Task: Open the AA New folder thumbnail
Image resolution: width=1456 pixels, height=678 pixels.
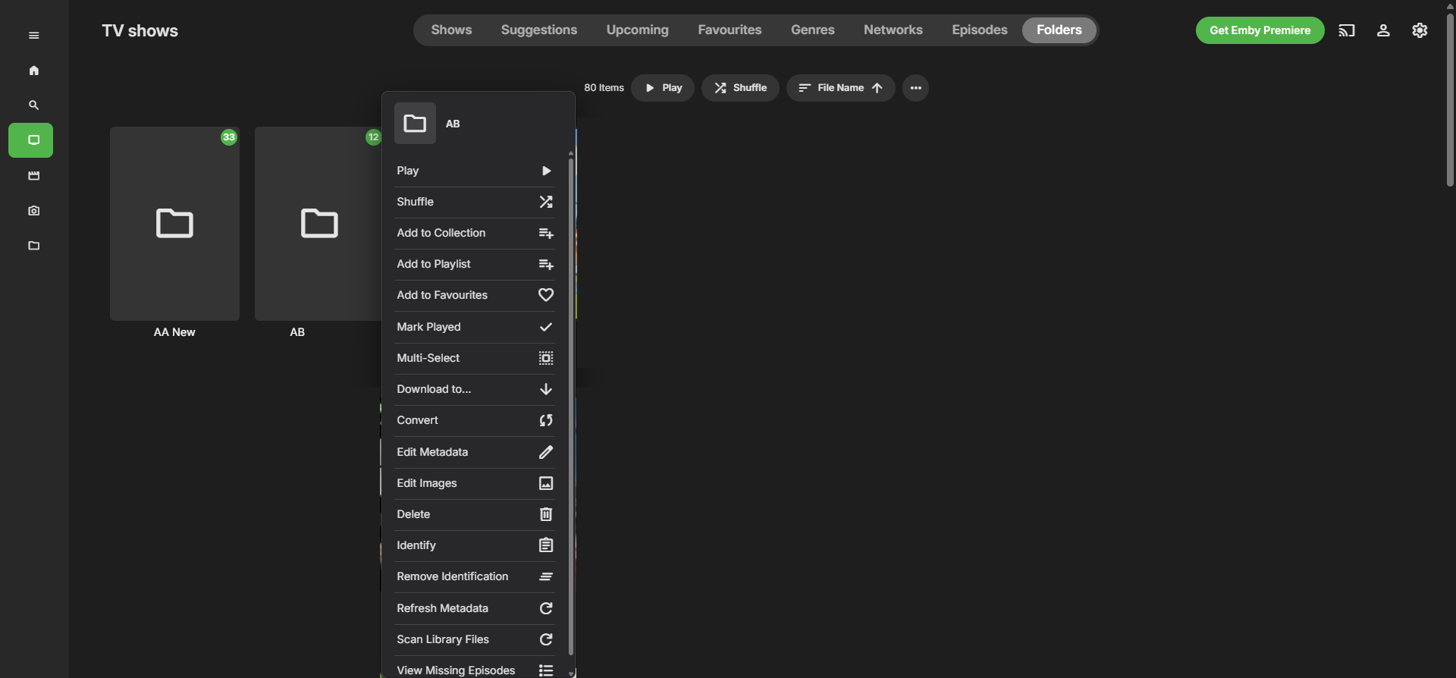Action: tap(174, 224)
